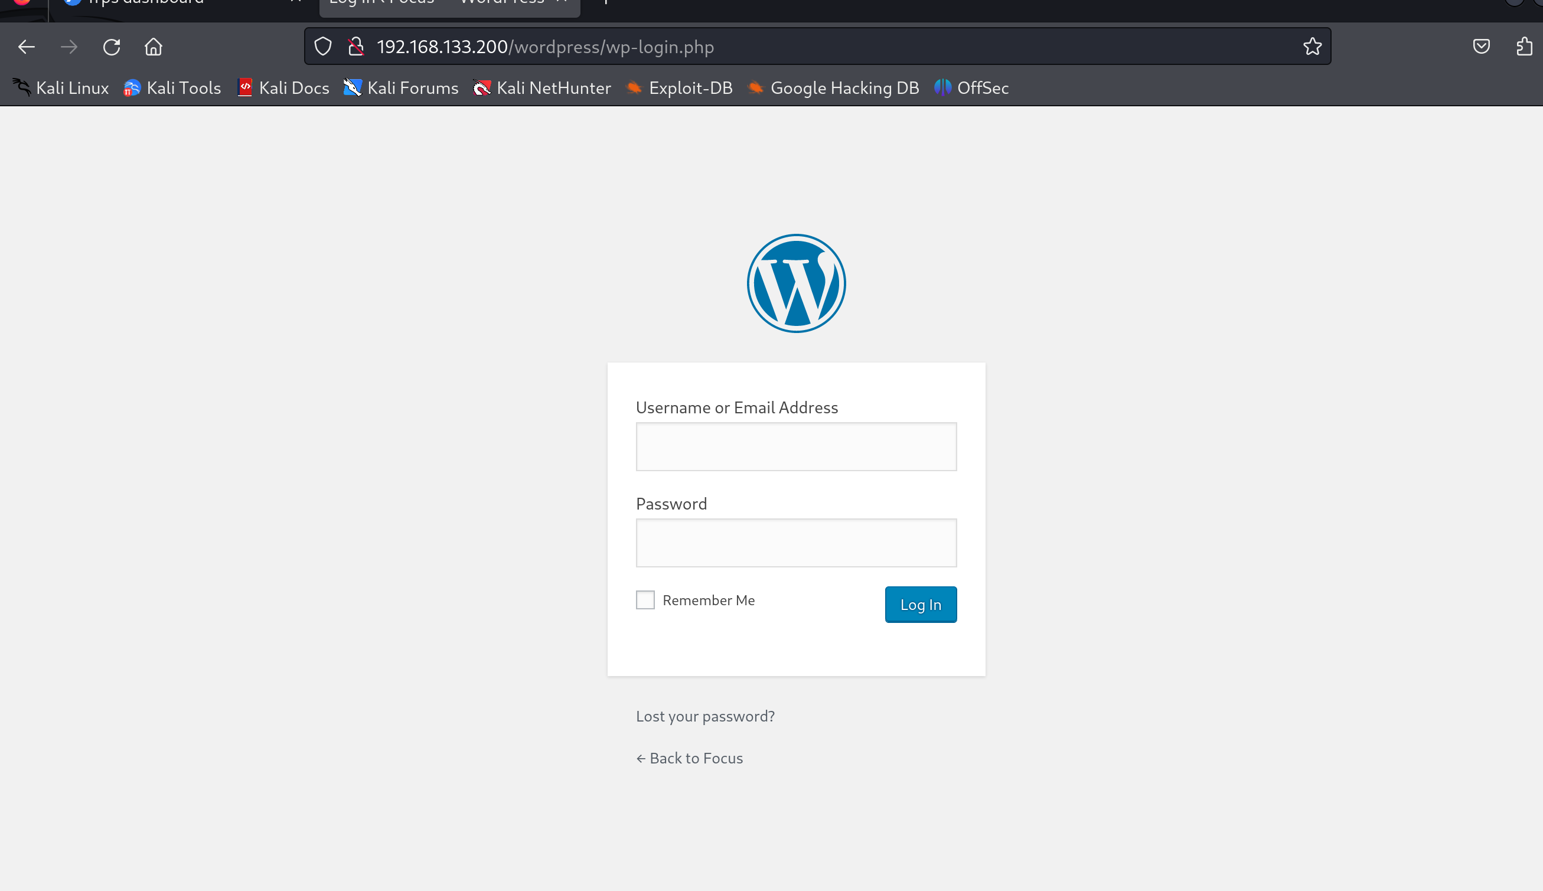Click the address bar URL
Screen dimensions: 1543x891
pyautogui.click(x=546, y=47)
